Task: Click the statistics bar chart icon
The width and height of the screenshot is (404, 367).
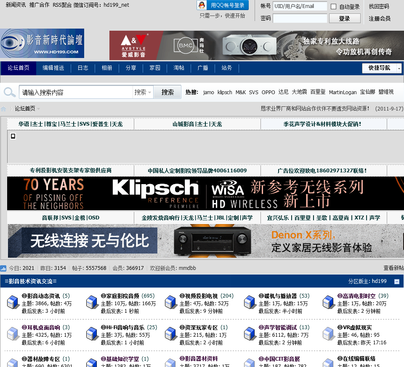Action: coord(3,269)
